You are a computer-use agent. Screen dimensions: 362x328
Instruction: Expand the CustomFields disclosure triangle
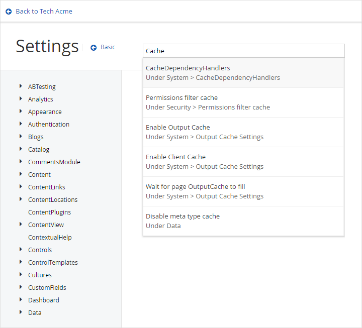click(x=21, y=287)
